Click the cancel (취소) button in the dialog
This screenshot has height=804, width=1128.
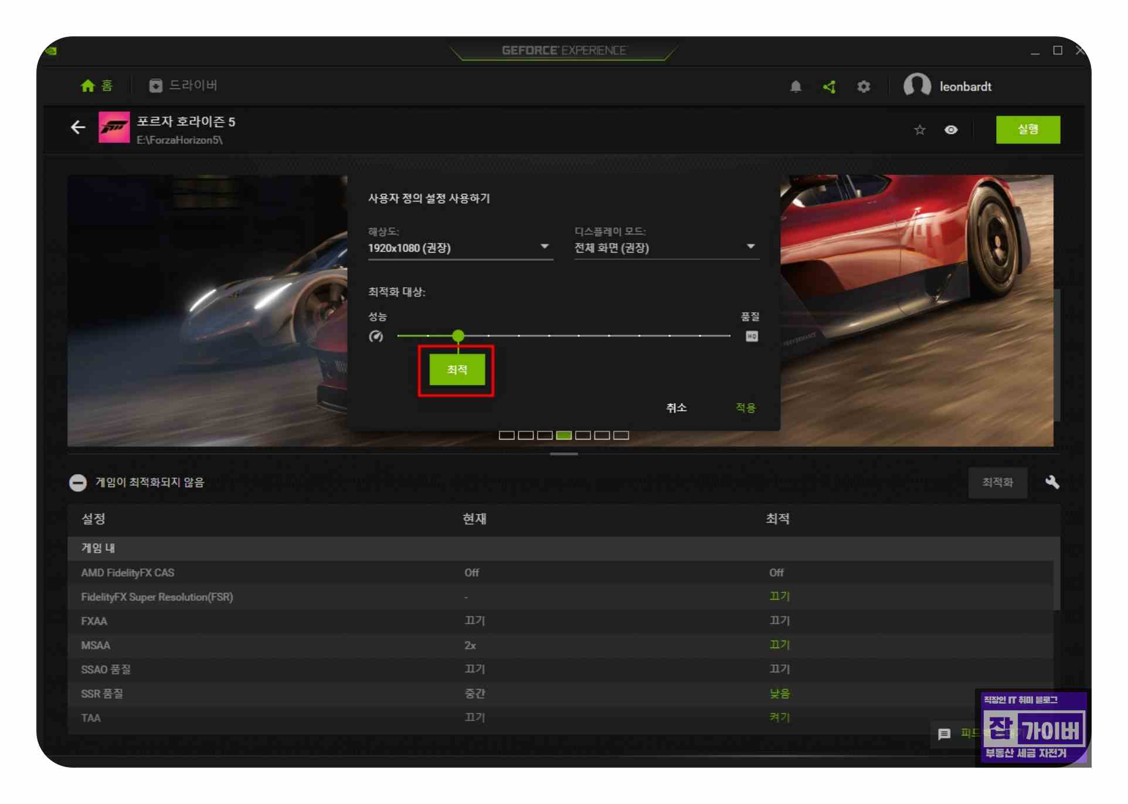click(x=676, y=407)
